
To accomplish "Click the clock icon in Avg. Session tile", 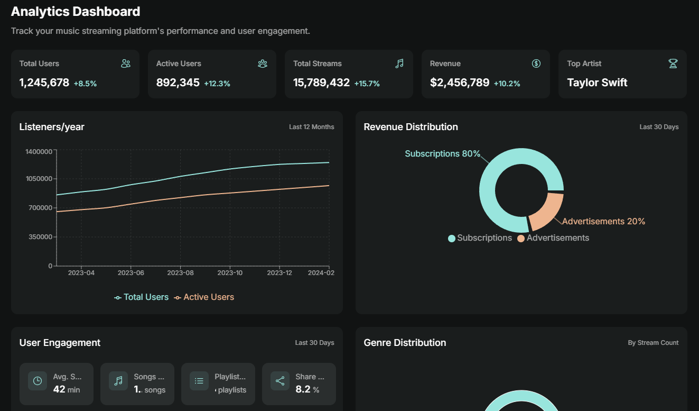I will [x=38, y=381].
